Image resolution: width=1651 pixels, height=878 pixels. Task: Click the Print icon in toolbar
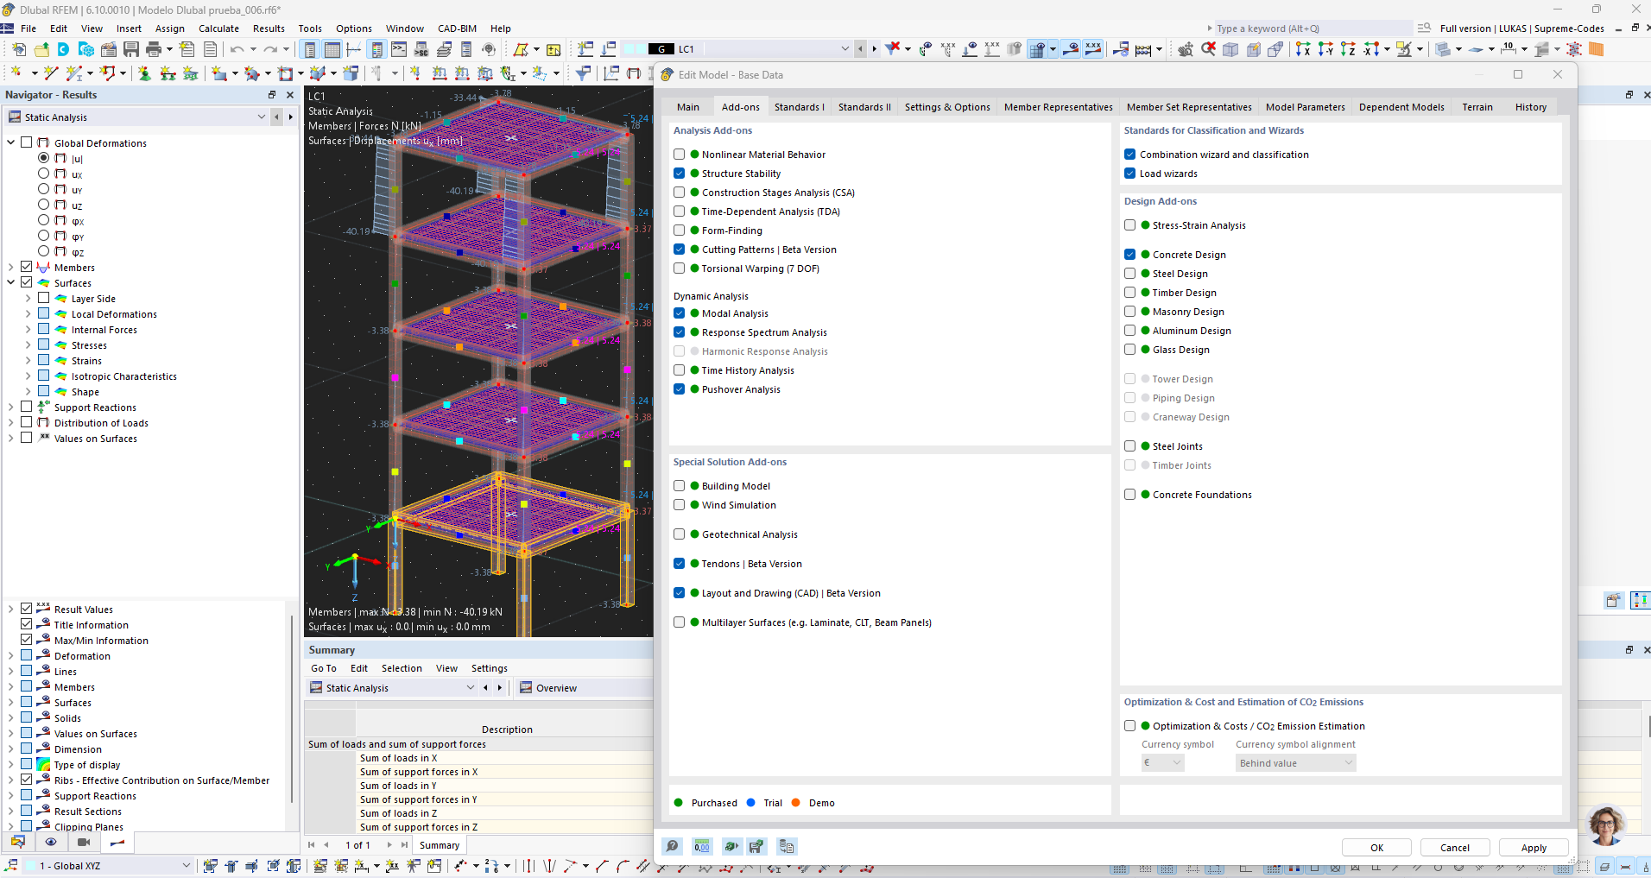coord(154,49)
